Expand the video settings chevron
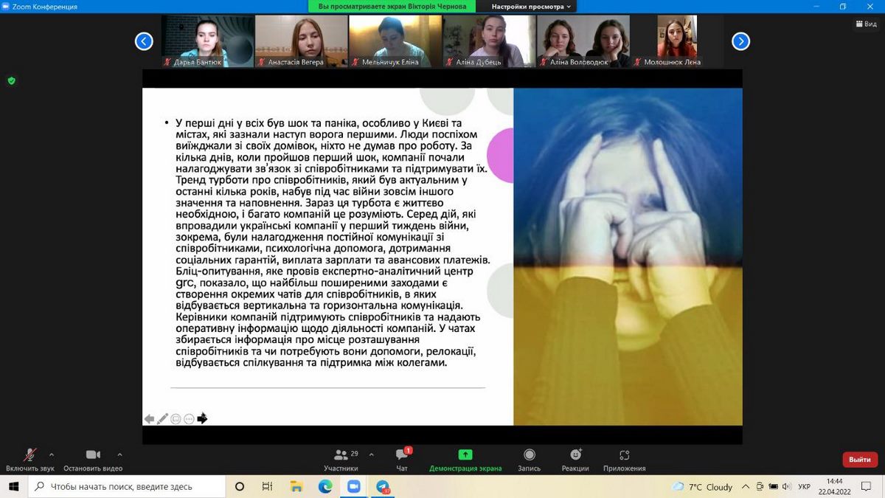 click(x=119, y=454)
